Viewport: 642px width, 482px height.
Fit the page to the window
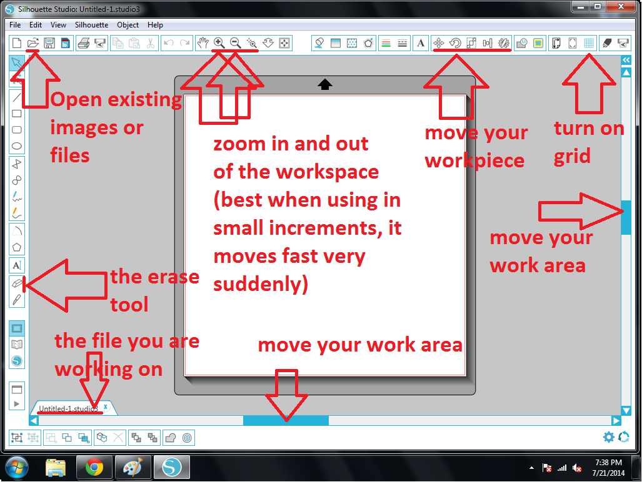tap(284, 43)
